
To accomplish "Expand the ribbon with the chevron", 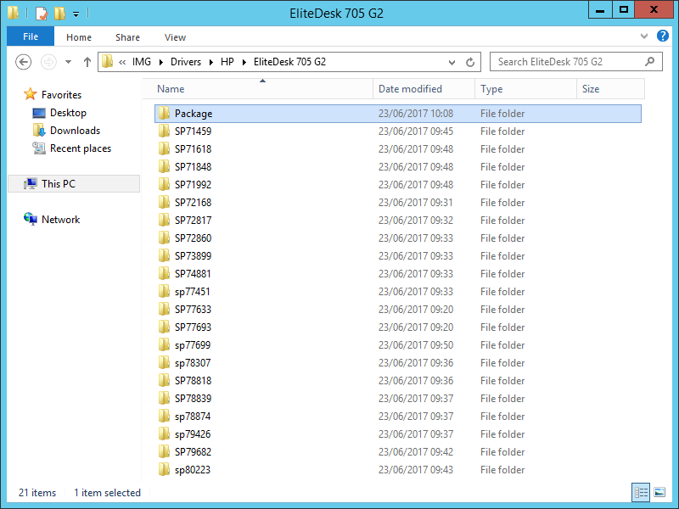I will click(x=644, y=36).
